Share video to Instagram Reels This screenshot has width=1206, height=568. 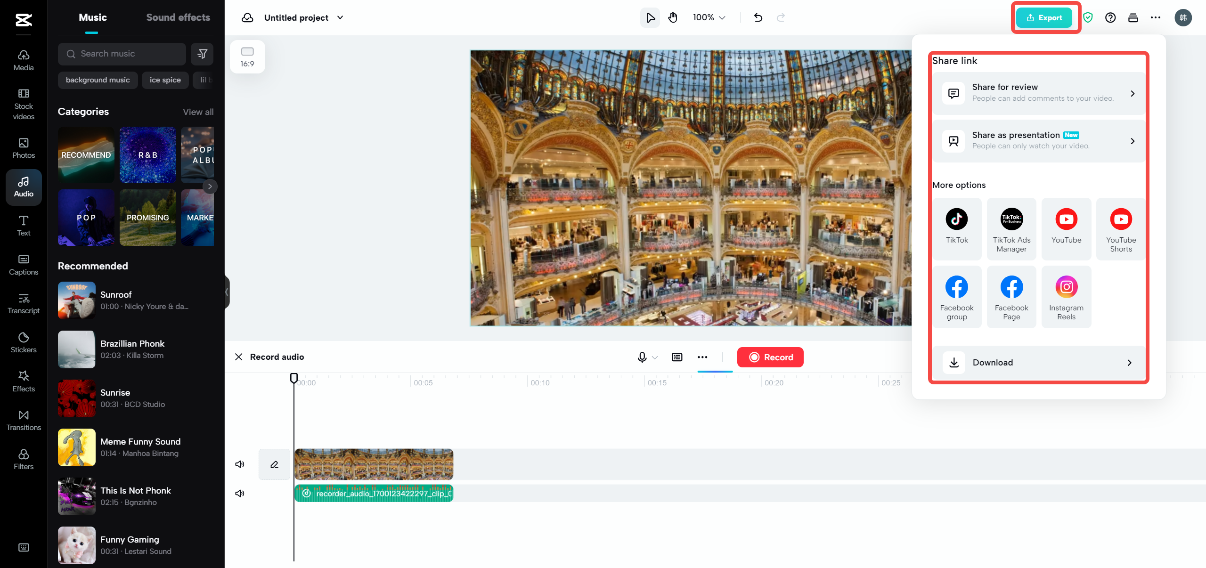(x=1066, y=297)
